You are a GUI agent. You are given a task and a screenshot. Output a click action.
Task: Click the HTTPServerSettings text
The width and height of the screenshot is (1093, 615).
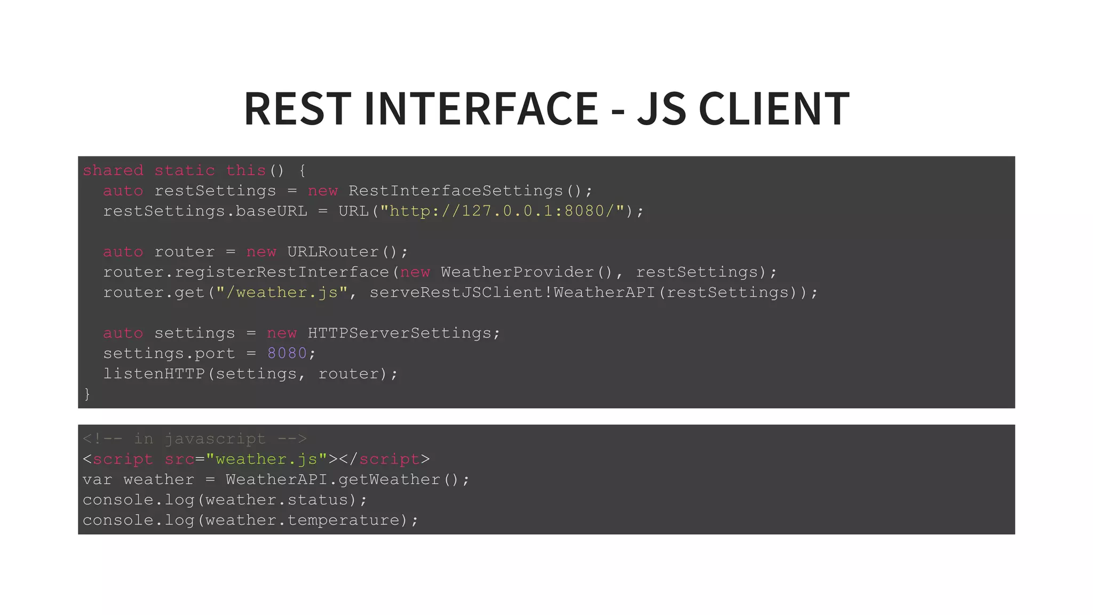click(x=399, y=333)
